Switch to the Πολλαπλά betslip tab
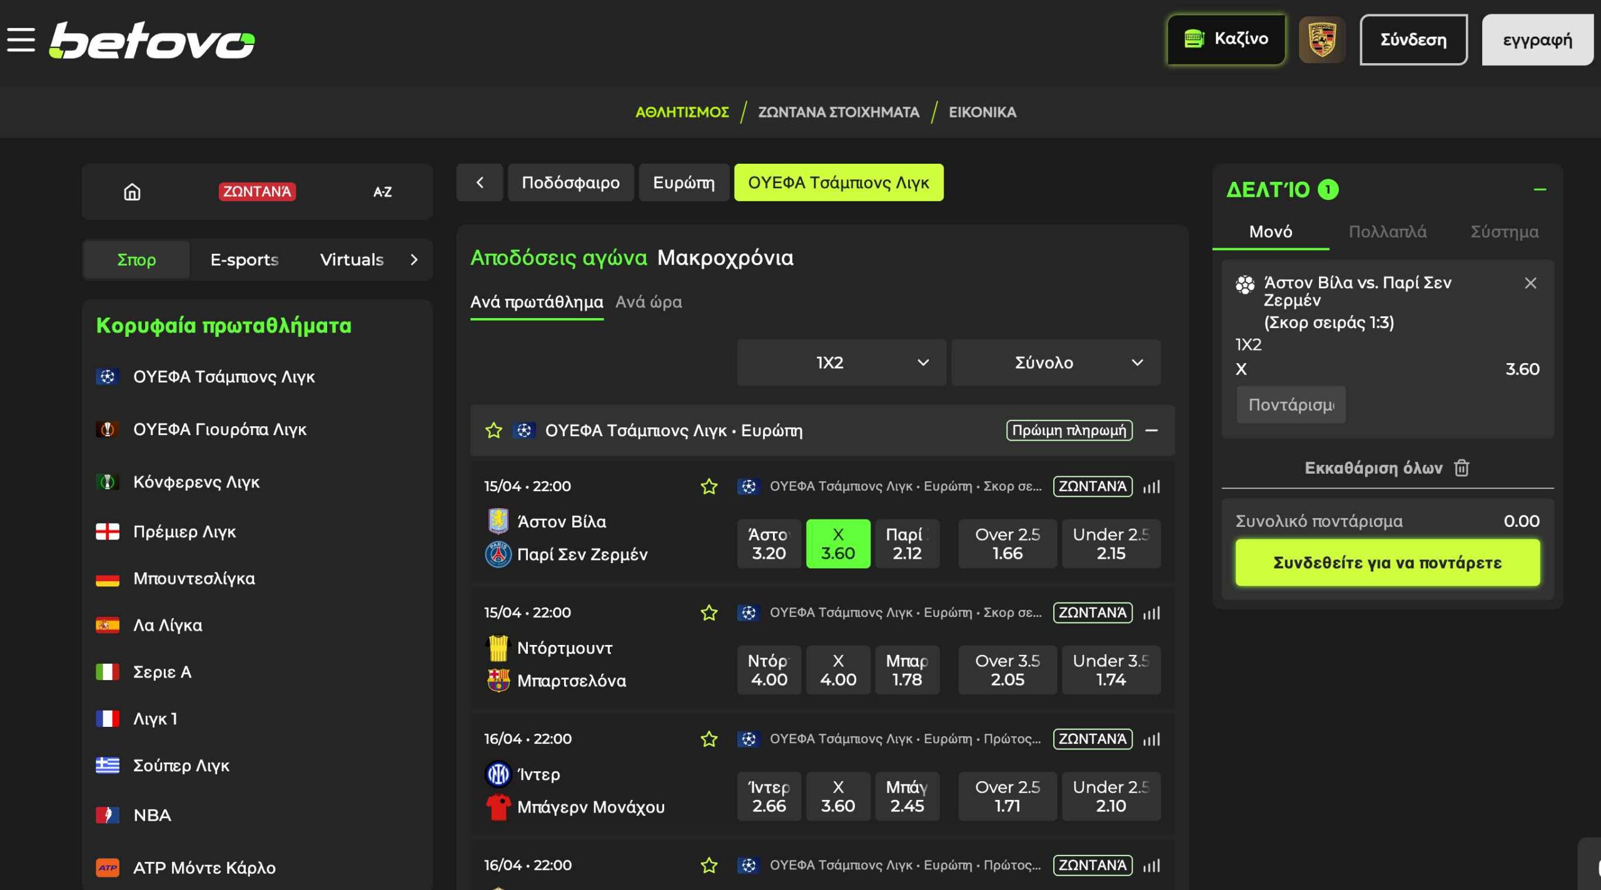The image size is (1601, 890). click(1387, 231)
